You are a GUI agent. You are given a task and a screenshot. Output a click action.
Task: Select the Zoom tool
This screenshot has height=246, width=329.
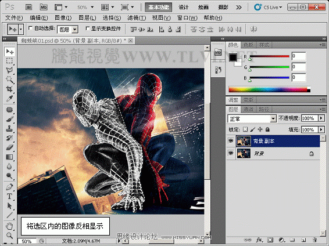coord(9,236)
